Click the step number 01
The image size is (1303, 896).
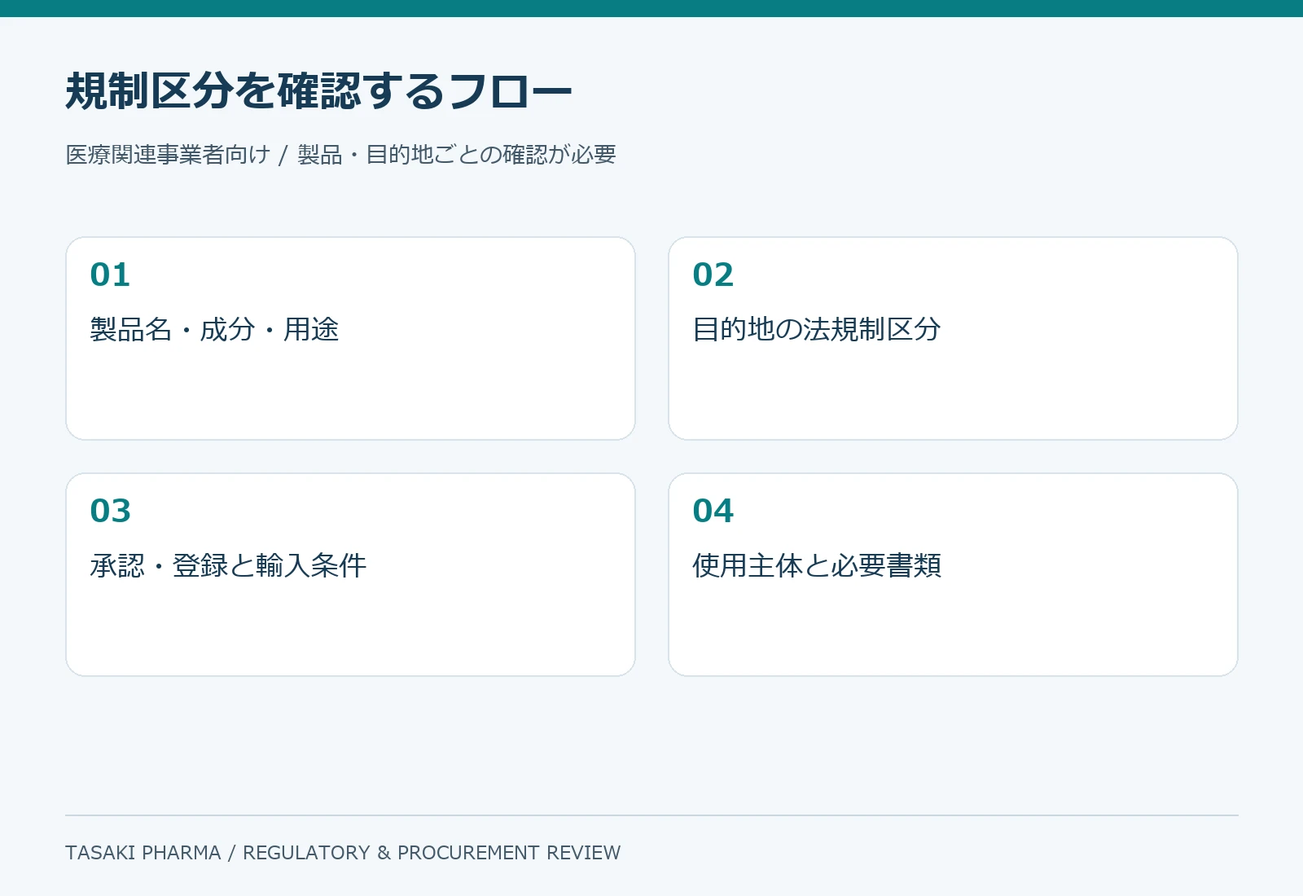coord(110,275)
